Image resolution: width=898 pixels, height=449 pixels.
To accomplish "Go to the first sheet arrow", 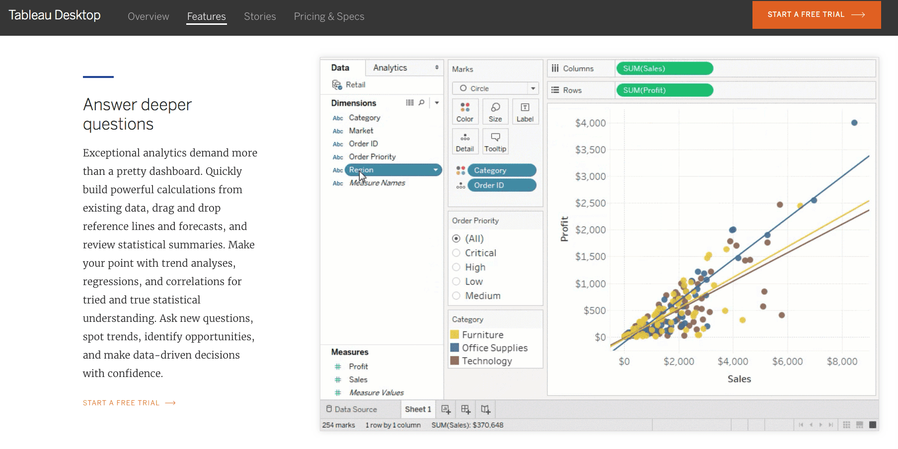I will (801, 425).
